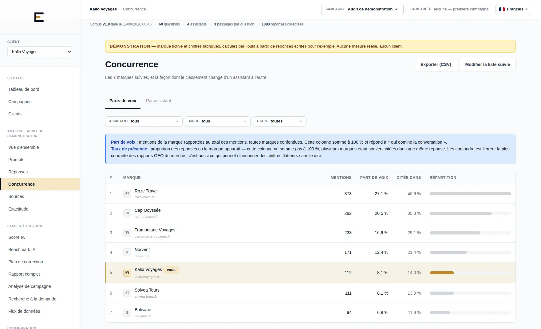541x329 pixels.
Task: Click the TV badge for Tramontane Voyages
Action: [x=127, y=233]
